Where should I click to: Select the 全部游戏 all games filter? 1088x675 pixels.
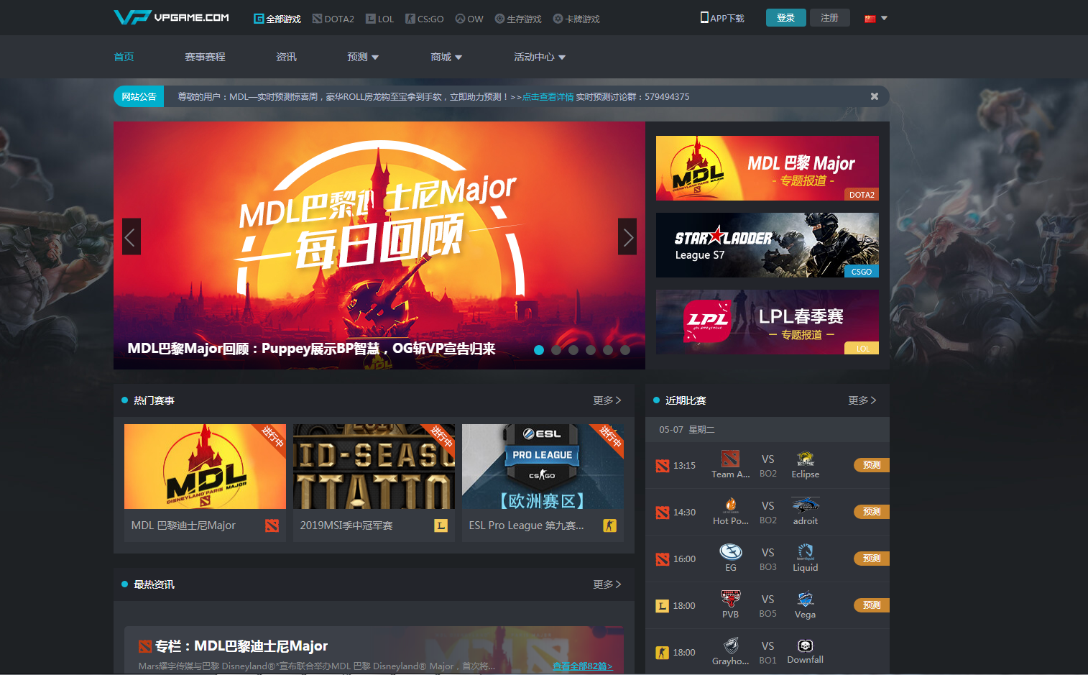pos(277,19)
